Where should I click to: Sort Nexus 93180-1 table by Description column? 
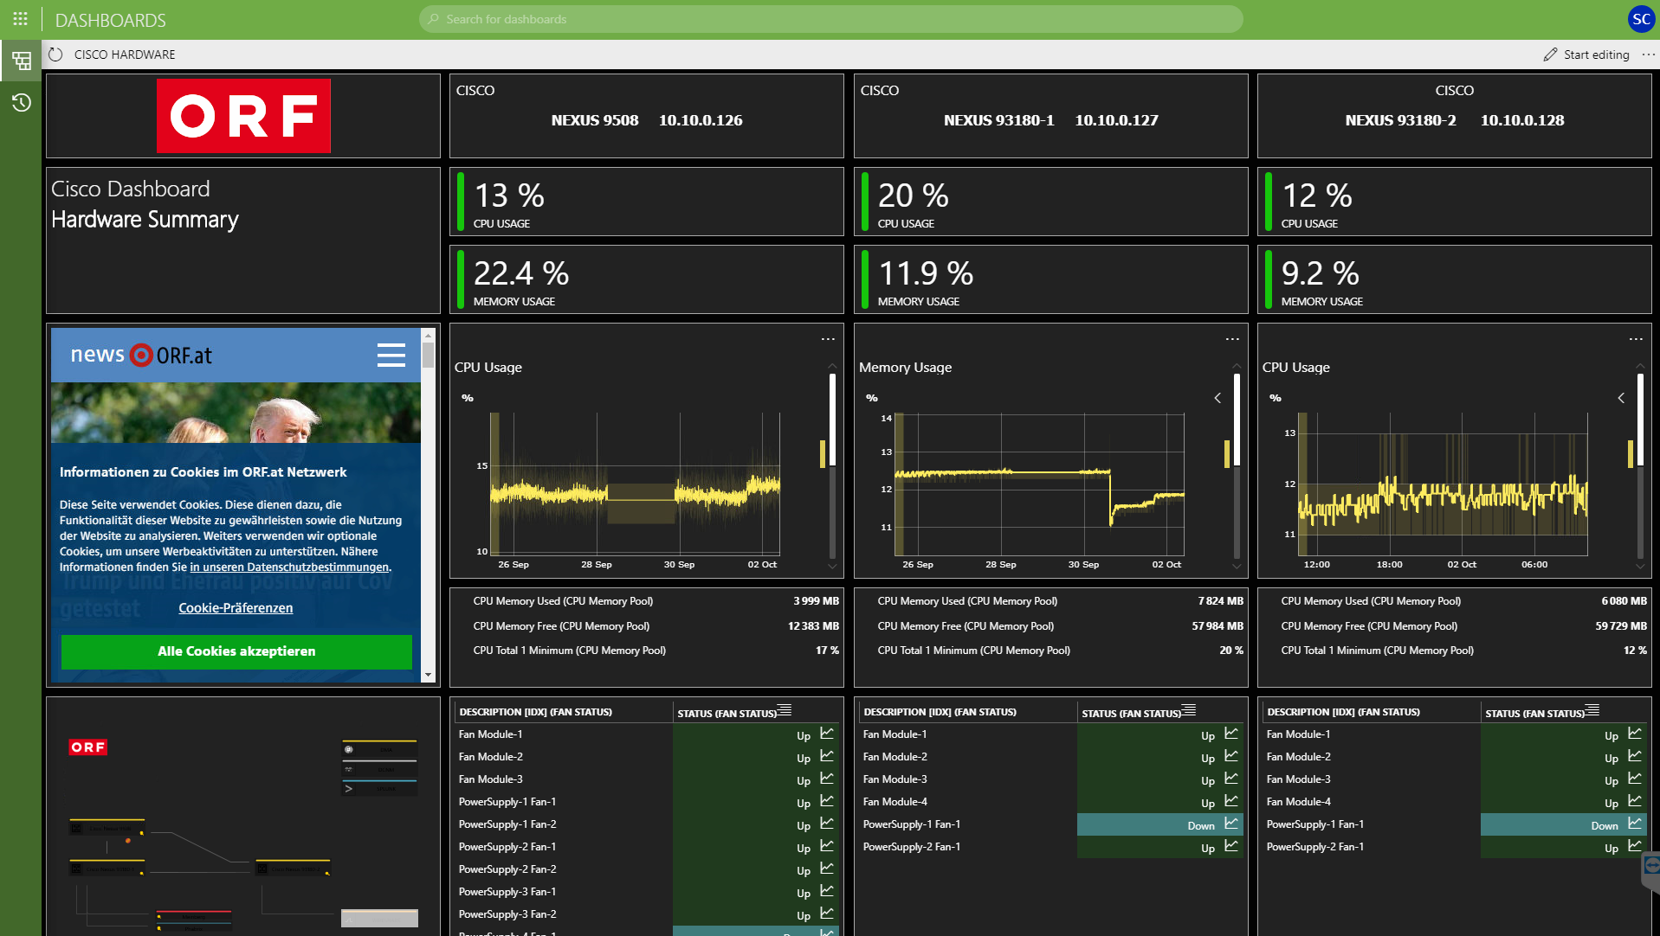pos(940,712)
